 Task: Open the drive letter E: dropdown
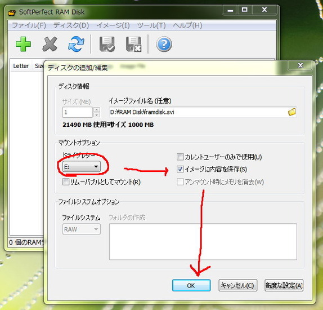coord(82,167)
